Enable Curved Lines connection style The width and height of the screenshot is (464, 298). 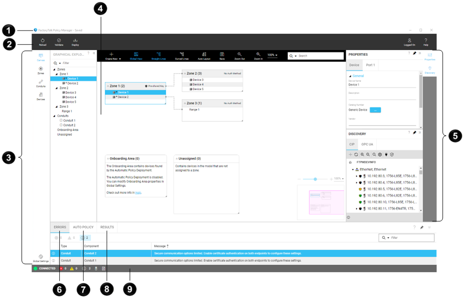coord(182,55)
